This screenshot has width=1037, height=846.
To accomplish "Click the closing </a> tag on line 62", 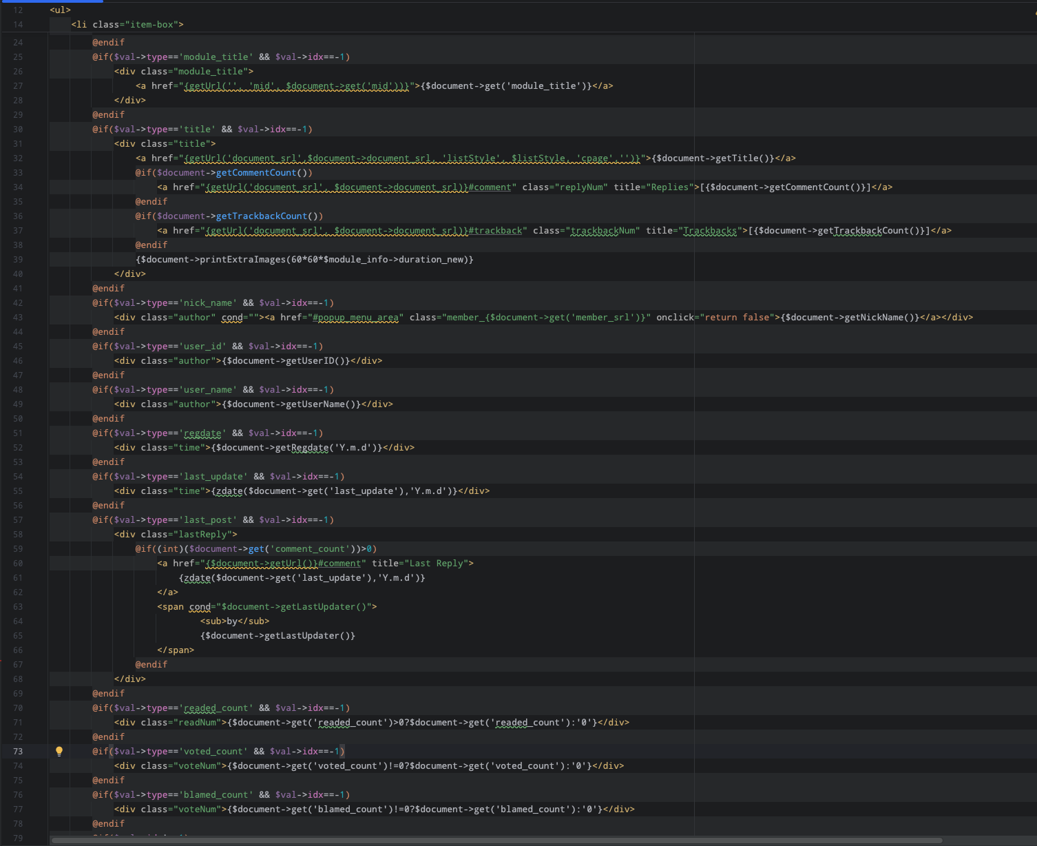I will coord(167,592).
